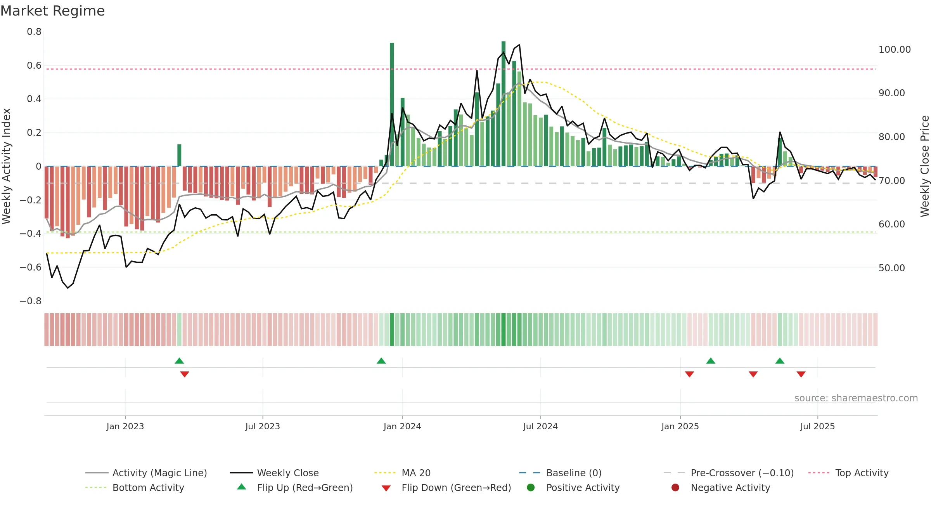Image resolution: width=931 pixels, height=524 pixels.
Task: Click the Flip Up triangle just before Jan 2024
Action: point(381,361)
